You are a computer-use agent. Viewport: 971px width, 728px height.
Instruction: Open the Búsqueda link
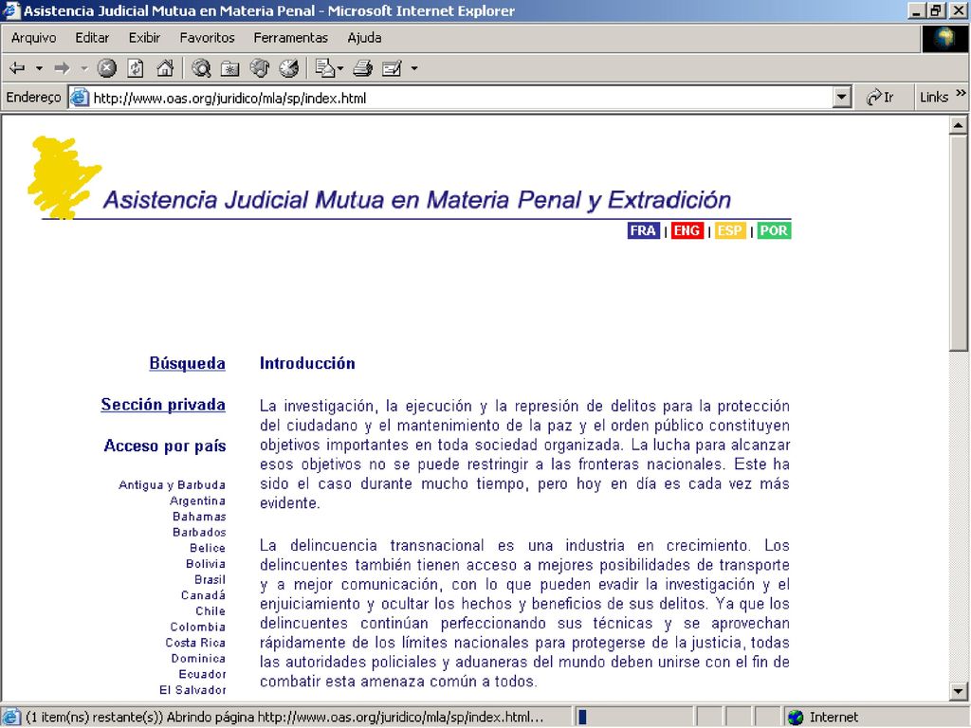187,363
